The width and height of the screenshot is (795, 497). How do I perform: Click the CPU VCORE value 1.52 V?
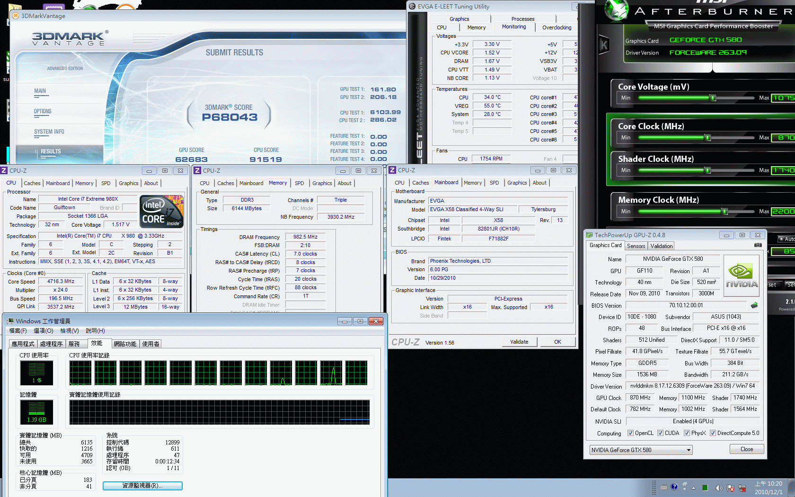click(492, 53)
